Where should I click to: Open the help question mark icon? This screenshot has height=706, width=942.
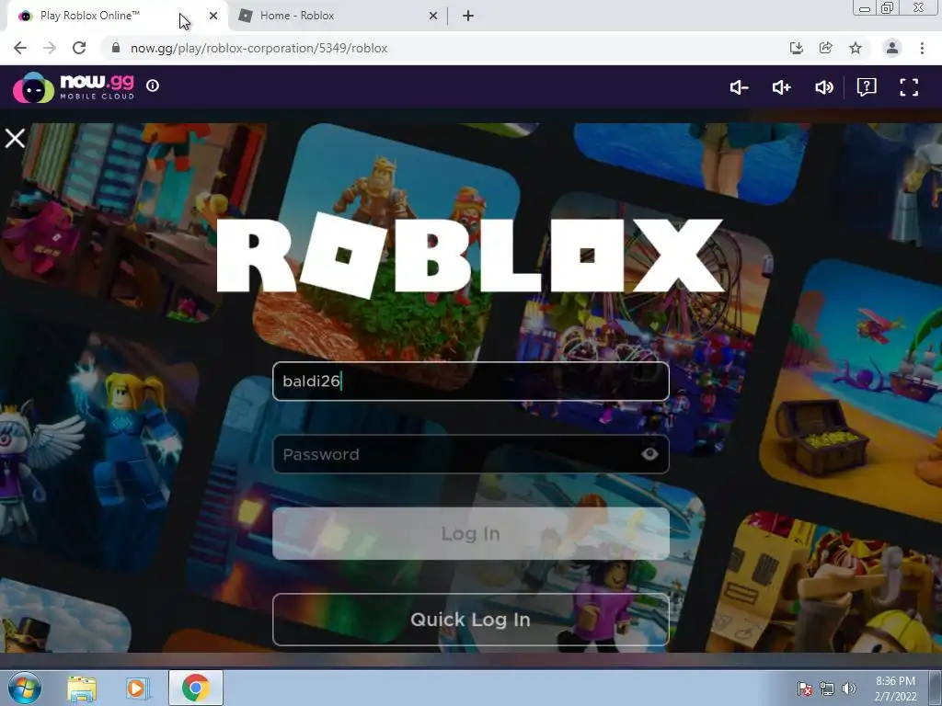pyautogui.click(x=867, y=87)
